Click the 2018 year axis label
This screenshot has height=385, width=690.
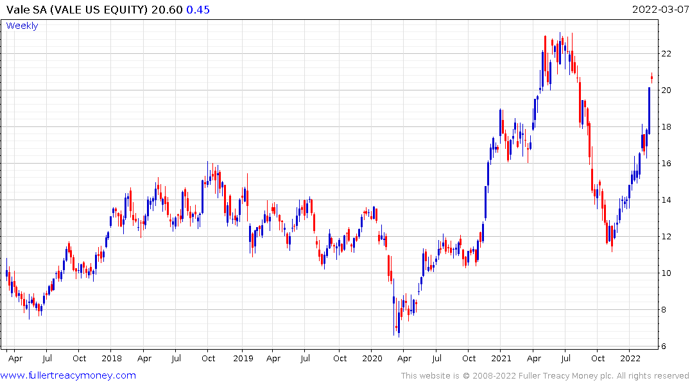112,358
